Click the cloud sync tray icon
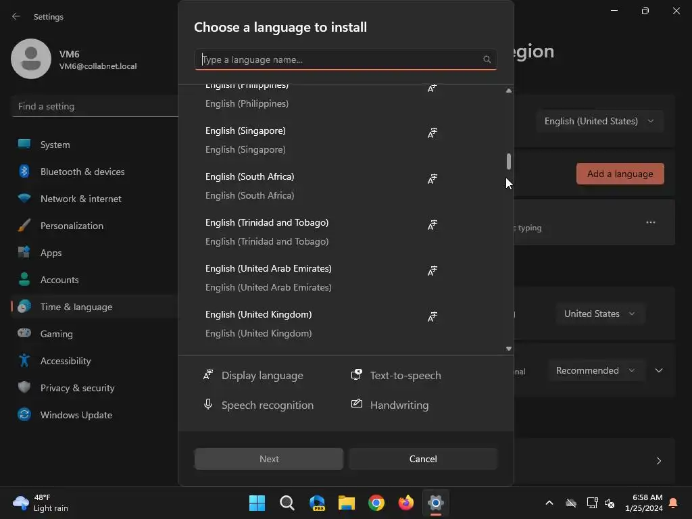 (x=571, y=503)
